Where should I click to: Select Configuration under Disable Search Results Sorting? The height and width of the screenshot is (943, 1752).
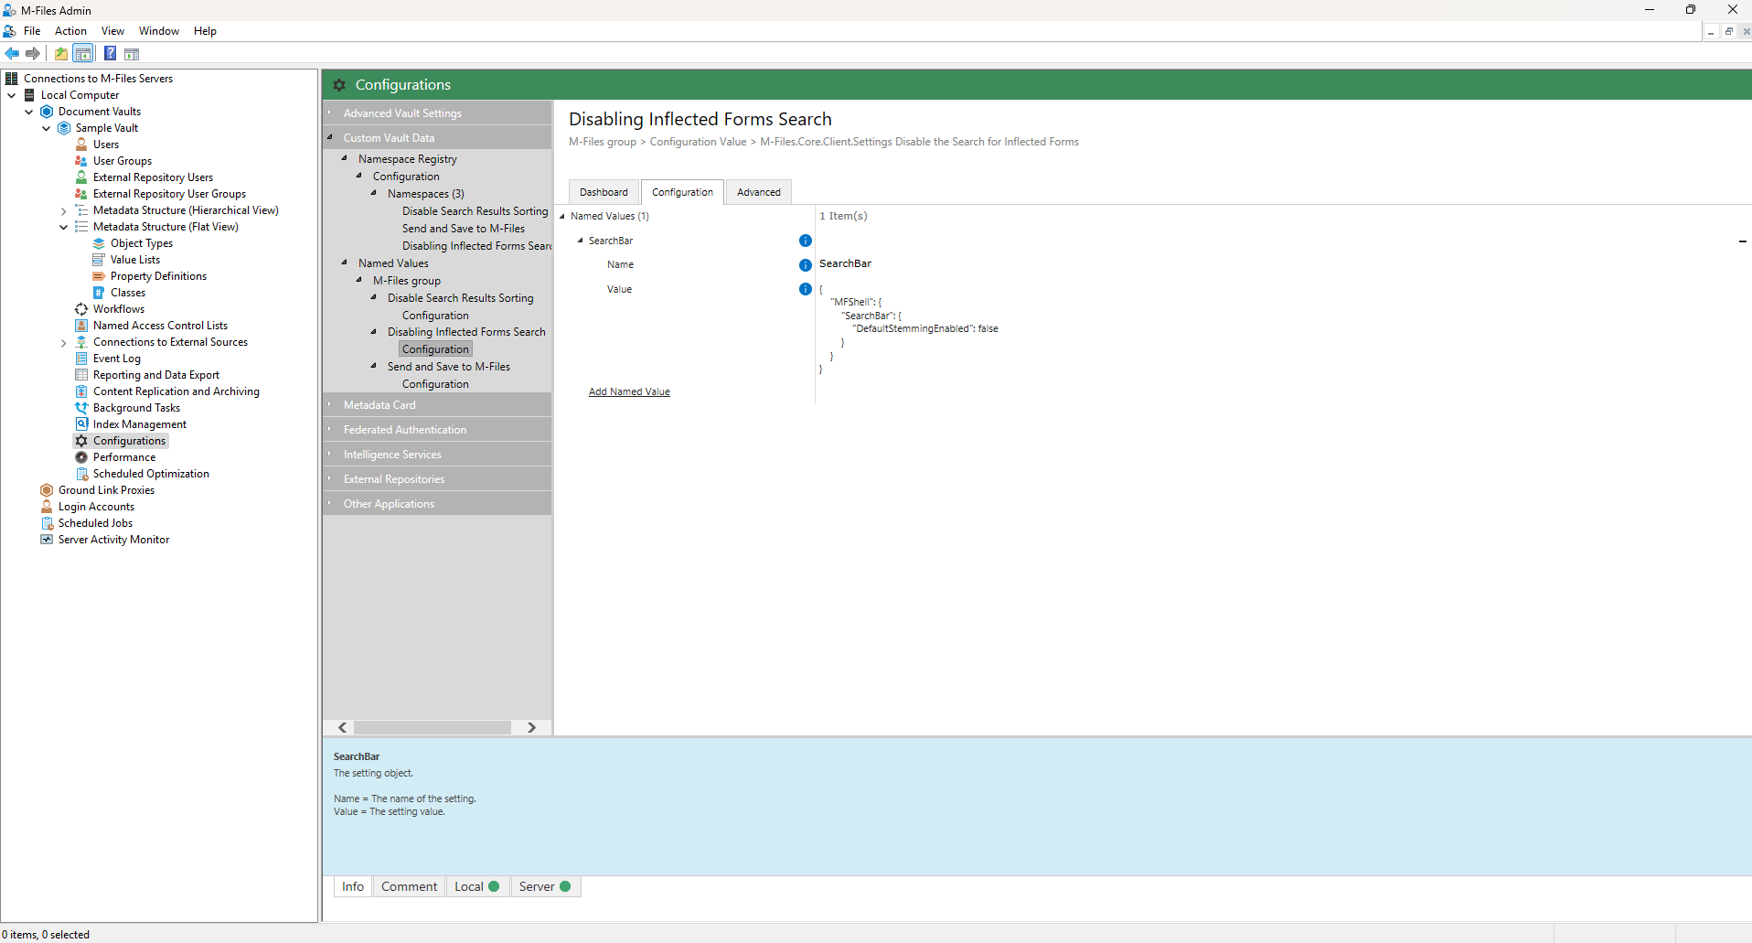coord(435,316)
